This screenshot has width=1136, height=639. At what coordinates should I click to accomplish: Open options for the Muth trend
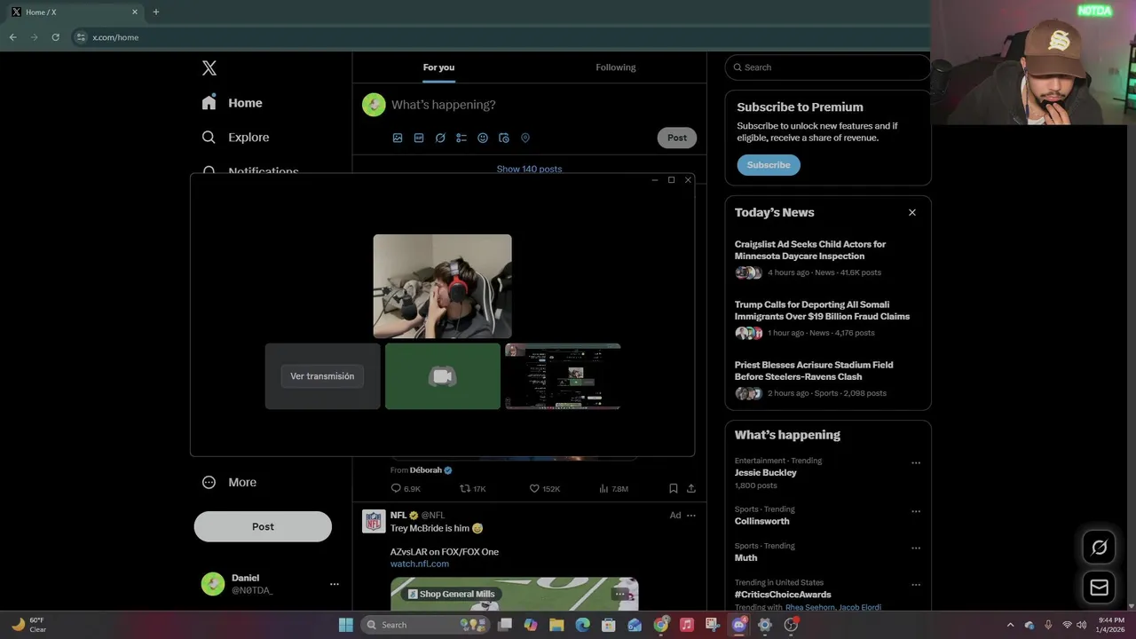tap(916, 548)
